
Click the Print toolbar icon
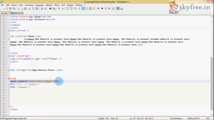pos(25,9)
